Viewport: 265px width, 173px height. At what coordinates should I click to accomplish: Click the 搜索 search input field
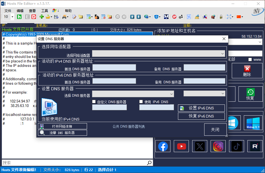(70, 163)
